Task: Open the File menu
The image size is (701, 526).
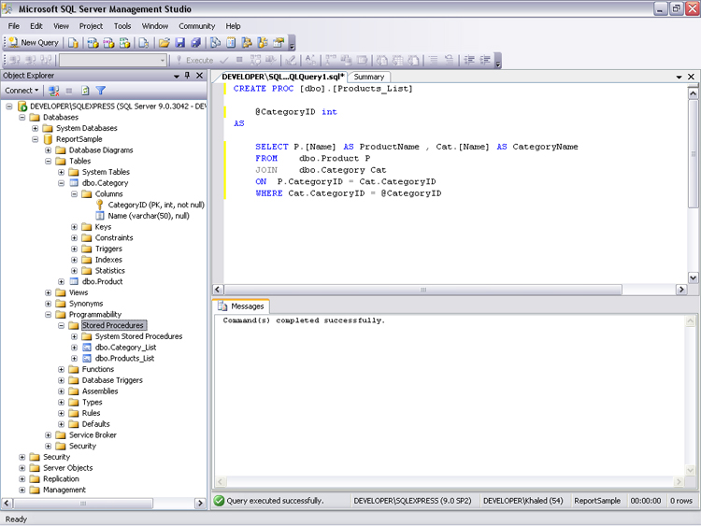Action: click(14, 26)
